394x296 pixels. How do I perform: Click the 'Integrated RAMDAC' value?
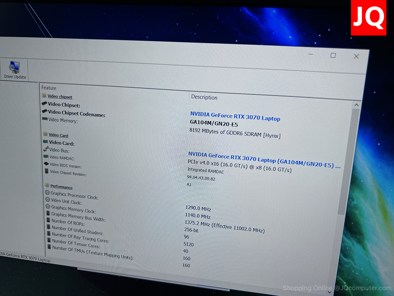pyautogui.click(x=206, y=171)
